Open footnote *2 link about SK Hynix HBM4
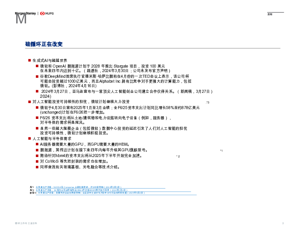 82,190
